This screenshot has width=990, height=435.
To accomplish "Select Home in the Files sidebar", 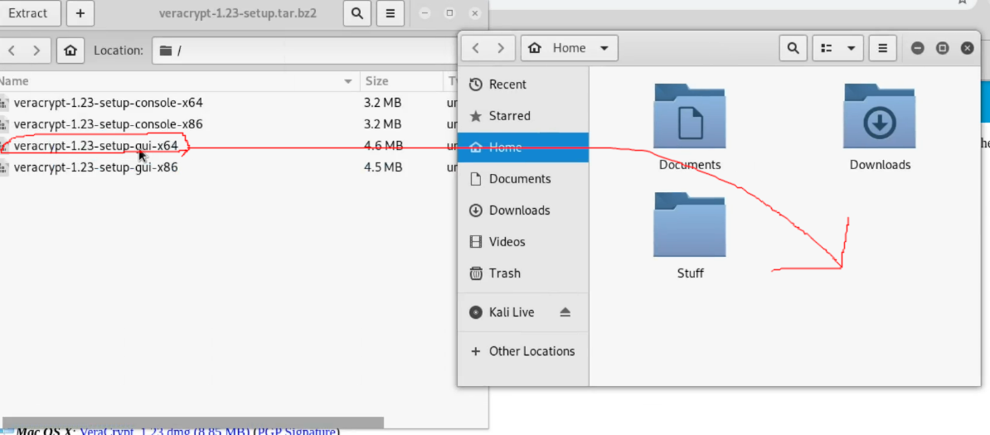I will pos(523,147).
